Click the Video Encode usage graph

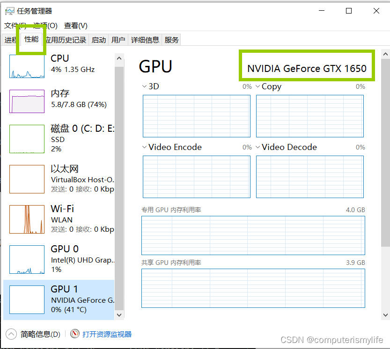197,177
